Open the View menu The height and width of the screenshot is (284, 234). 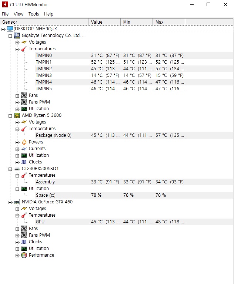point(18,14)
